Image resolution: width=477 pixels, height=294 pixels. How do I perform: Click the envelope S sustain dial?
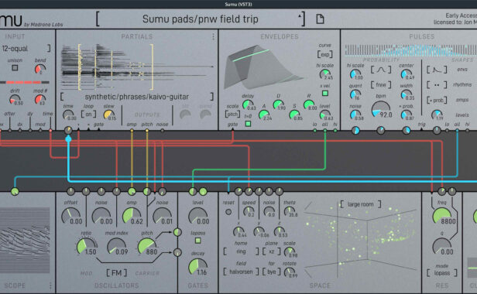click(x=294, y=115)
